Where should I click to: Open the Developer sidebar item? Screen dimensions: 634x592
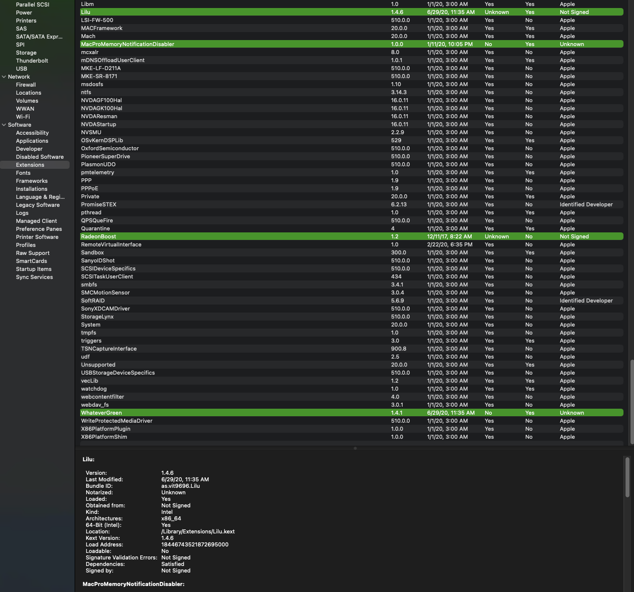click(29, 149)
